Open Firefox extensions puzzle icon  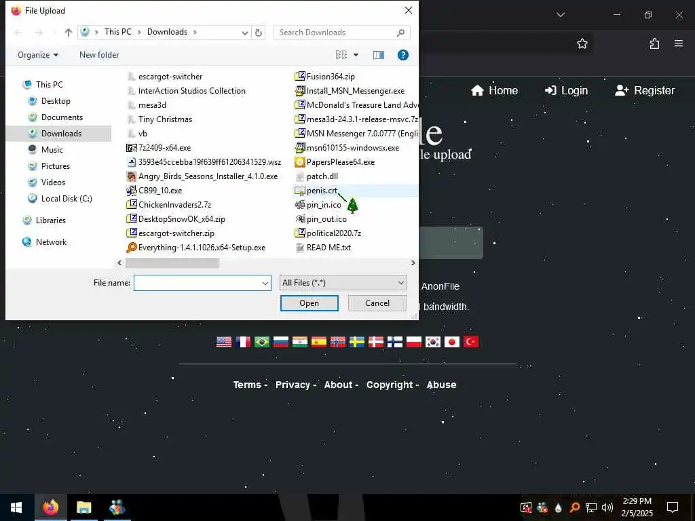(x=654, y=43)
